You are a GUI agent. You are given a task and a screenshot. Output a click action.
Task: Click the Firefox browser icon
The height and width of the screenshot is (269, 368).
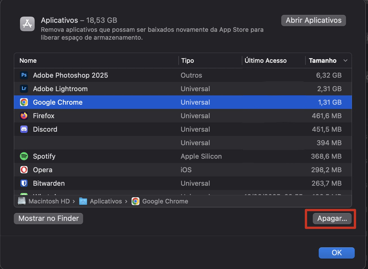(24, 116)
